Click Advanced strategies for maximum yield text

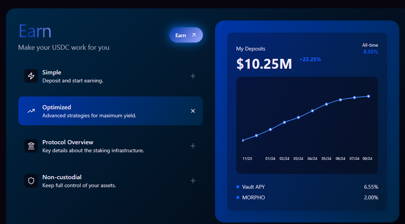point(89,116)
